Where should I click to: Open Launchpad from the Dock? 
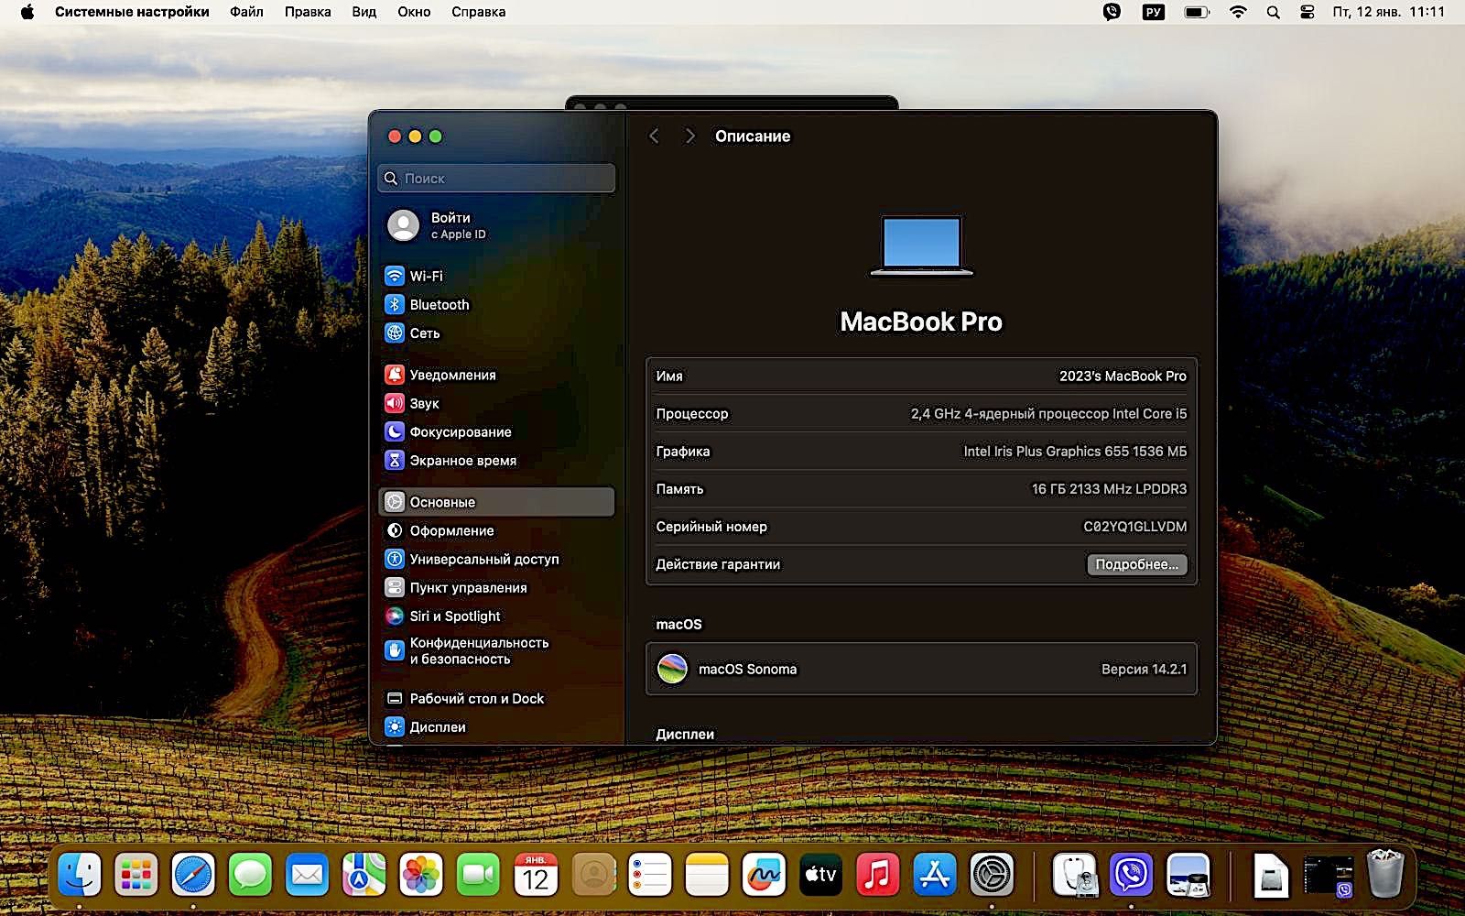click(x=136, y=876)
